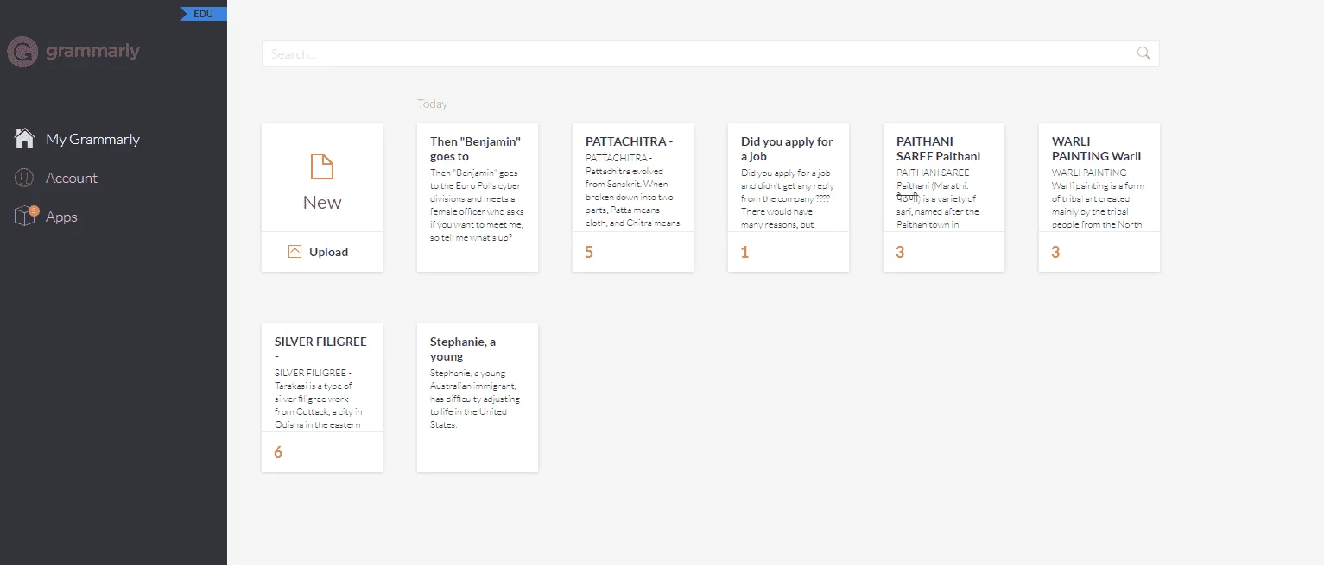
Task: Click the Apps cube icon
Action: point(24,217)
